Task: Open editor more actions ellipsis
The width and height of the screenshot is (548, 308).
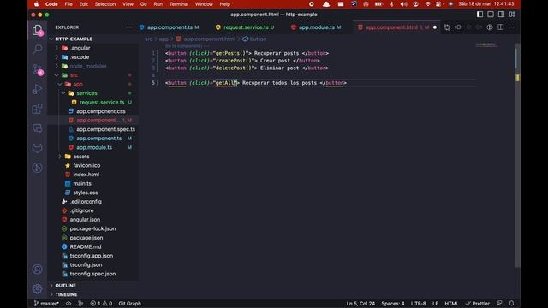Action: click(x=511, y=27)
